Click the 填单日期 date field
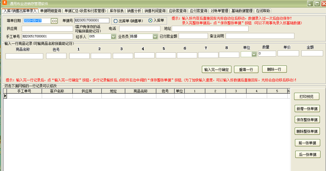The width and height of the screenshot is (326, 171). (x=37, y=21)
